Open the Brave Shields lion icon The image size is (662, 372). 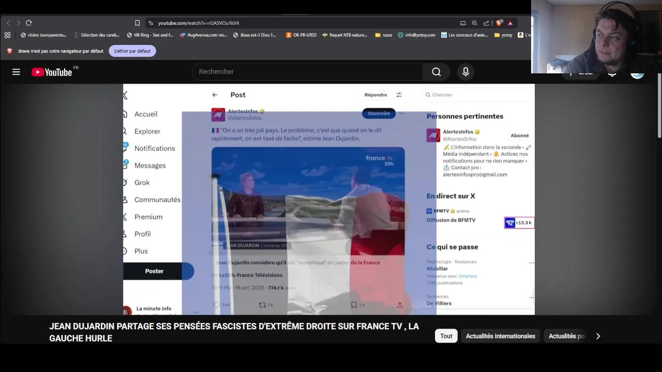click(x=499, y=23)
